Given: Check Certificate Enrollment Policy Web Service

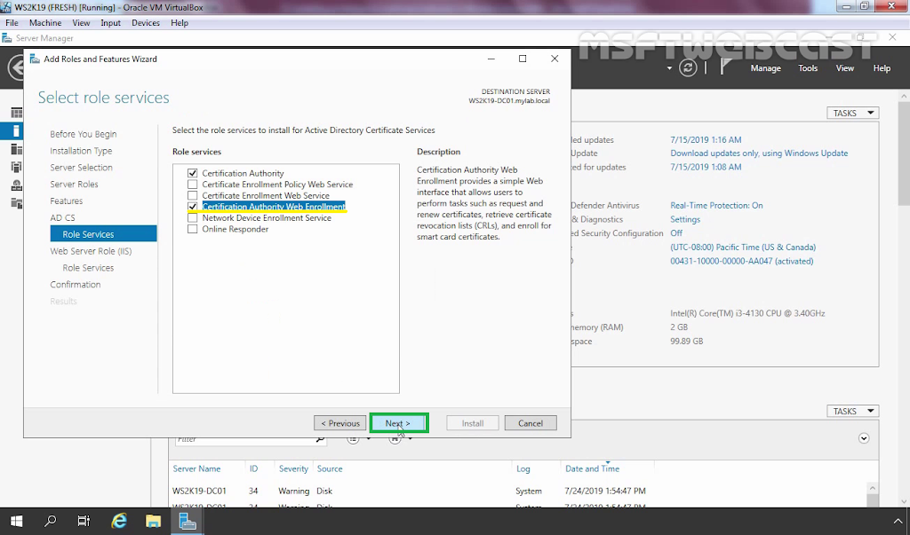Looking at the screenshot, I should pos(193,185).
